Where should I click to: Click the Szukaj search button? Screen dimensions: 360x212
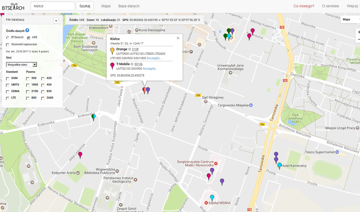(x=85, y=6)
